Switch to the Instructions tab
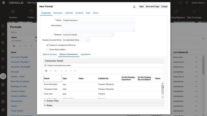 [58, 13]
